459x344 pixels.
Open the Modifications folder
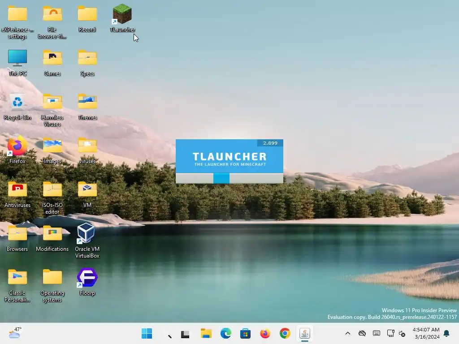(52, 238)
